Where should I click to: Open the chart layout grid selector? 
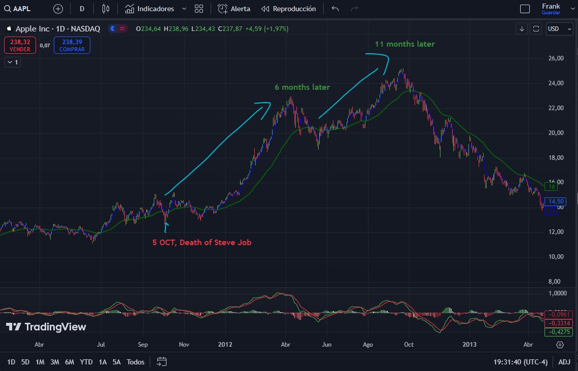tap(199, 9)
